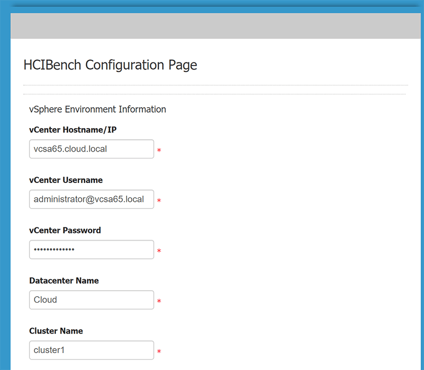Focus the Cluster Name field with cluster1

click(x=91, y=350)
